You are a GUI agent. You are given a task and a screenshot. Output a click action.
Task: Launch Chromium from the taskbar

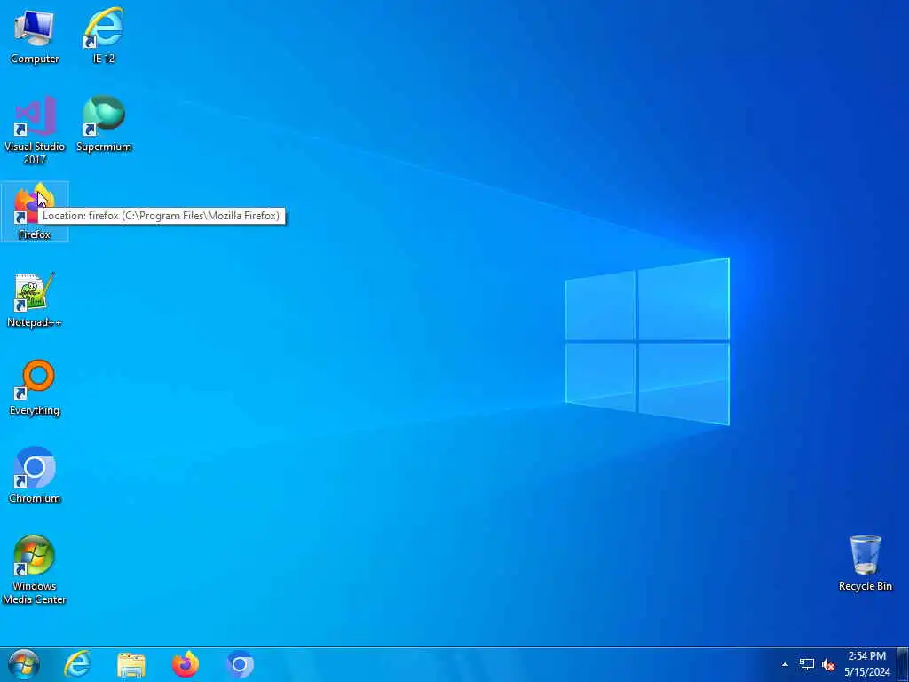(x=240, y=664)
